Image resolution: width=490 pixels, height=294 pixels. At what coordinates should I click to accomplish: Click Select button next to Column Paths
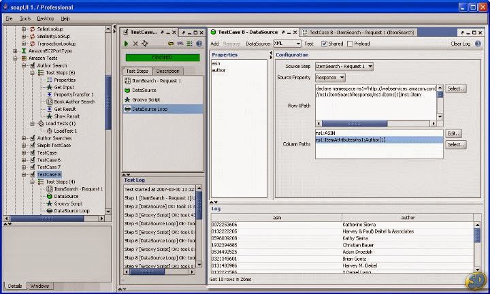(455, 145)
